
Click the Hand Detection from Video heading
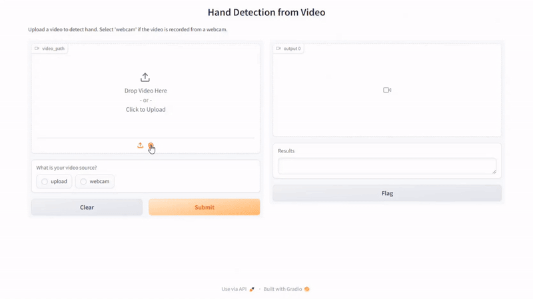266,12
